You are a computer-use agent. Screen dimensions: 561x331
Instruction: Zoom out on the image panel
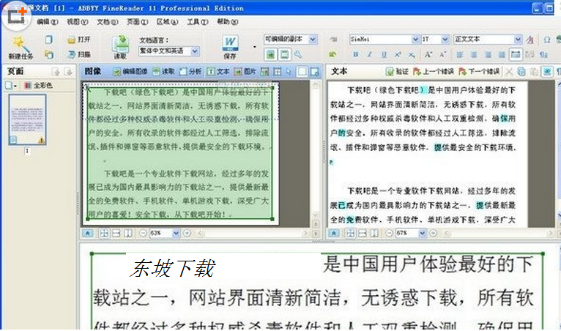[143, 234]
